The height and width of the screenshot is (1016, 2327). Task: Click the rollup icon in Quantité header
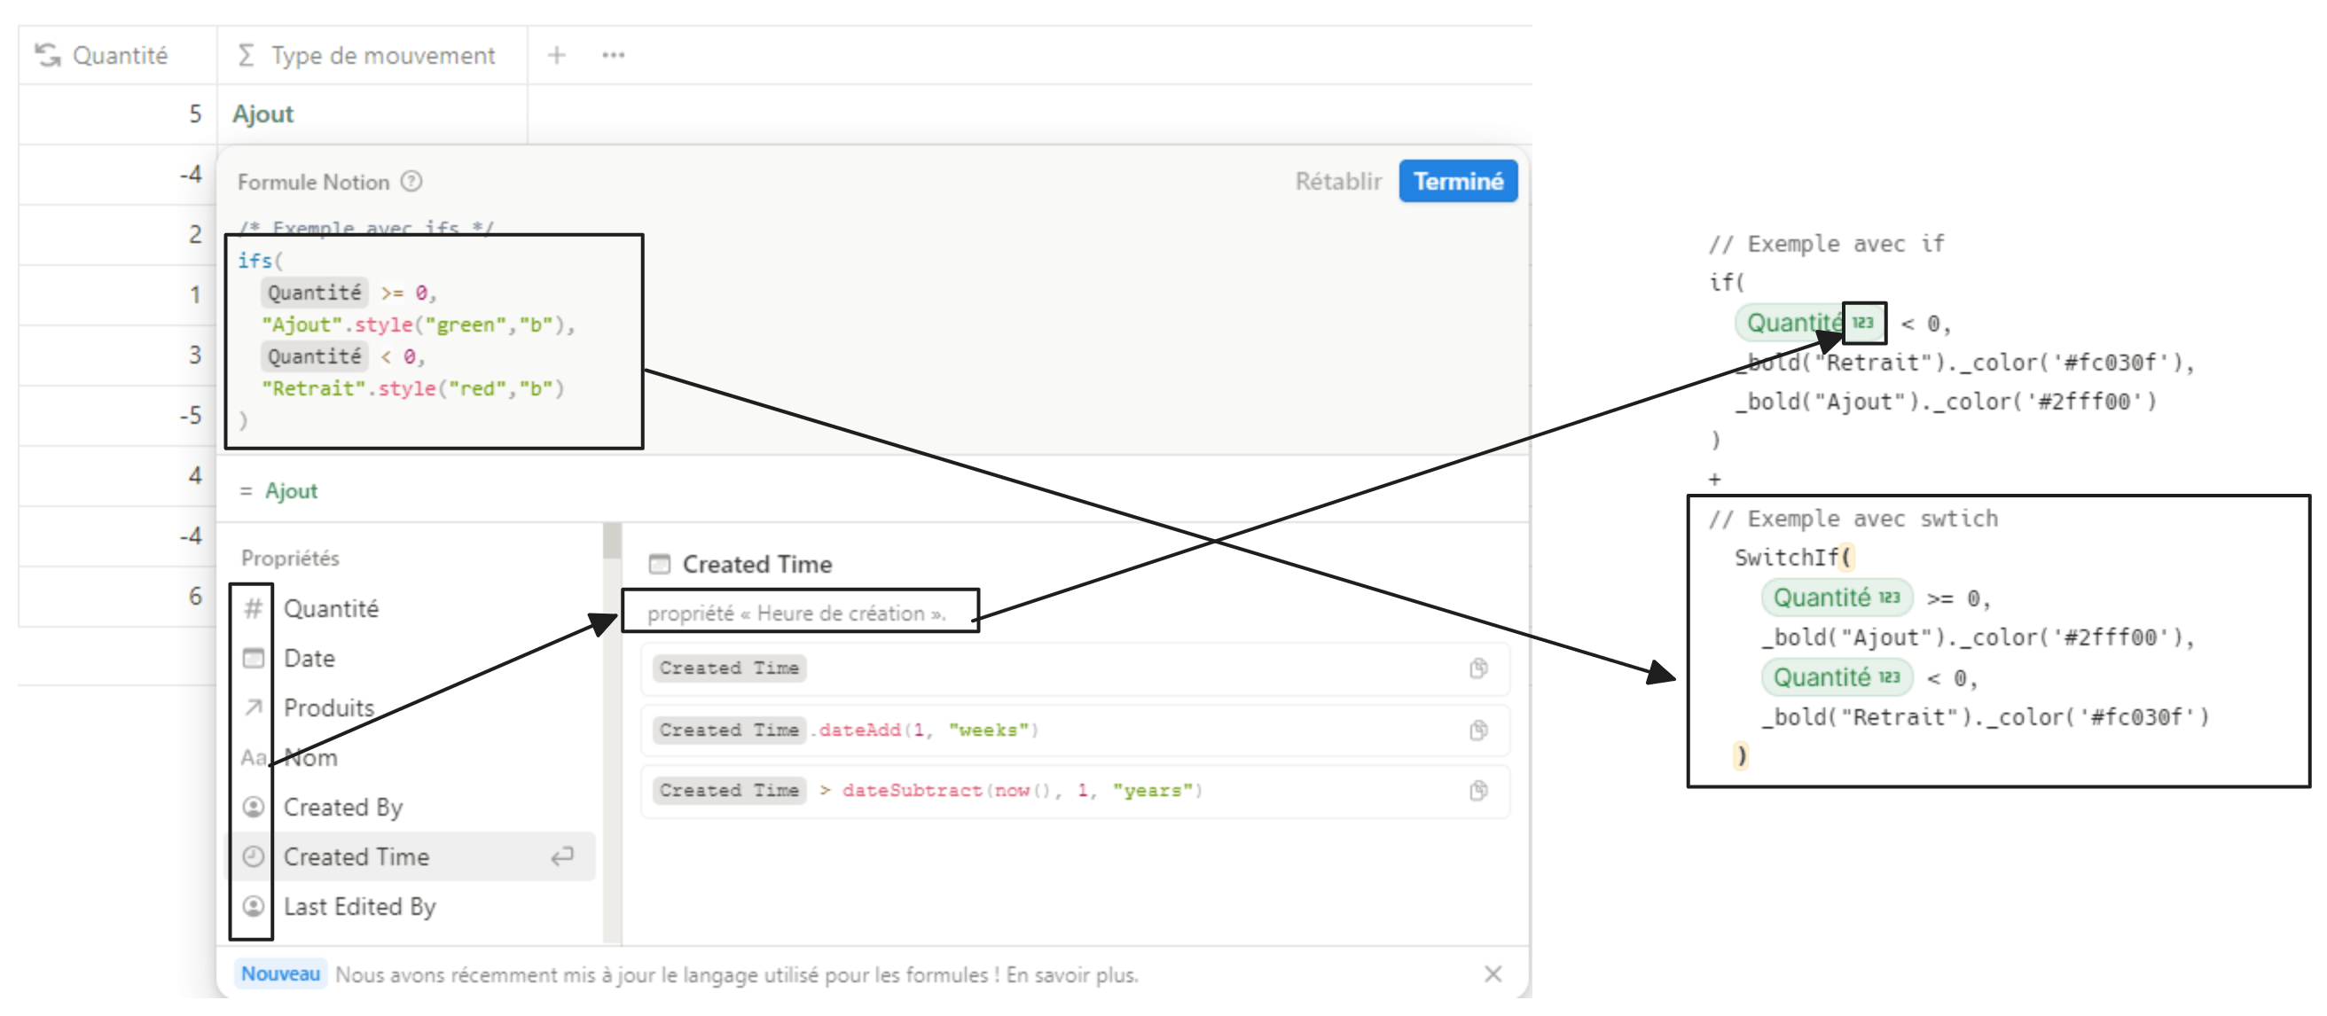coord(47,55)
